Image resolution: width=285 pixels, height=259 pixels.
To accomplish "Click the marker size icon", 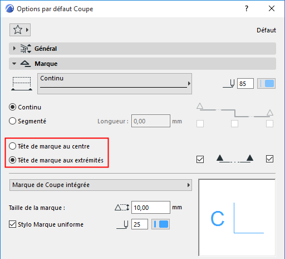I will pyautogui.click(x=122, y=207).
